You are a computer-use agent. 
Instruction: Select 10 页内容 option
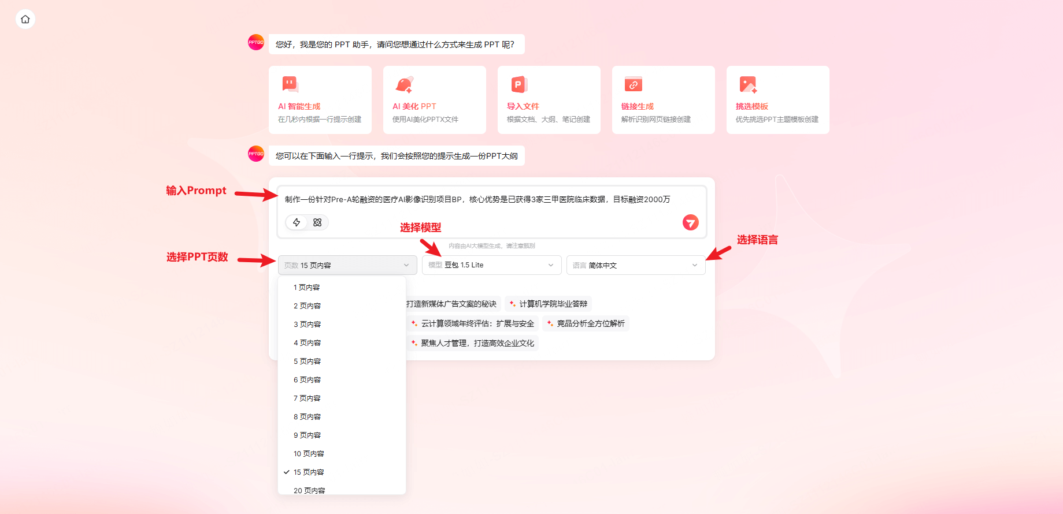click(342, 453)
